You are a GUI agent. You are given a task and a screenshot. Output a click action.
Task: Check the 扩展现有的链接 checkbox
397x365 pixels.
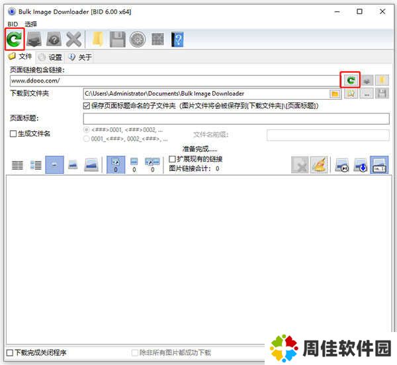coord(172,159)
